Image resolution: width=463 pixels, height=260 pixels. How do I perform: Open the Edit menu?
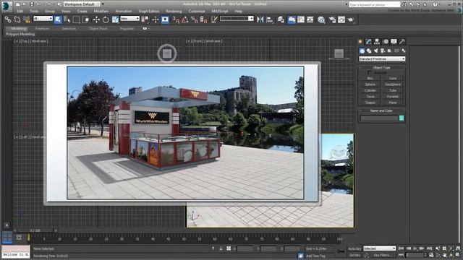pyautogui.click(x=20, y=12)
